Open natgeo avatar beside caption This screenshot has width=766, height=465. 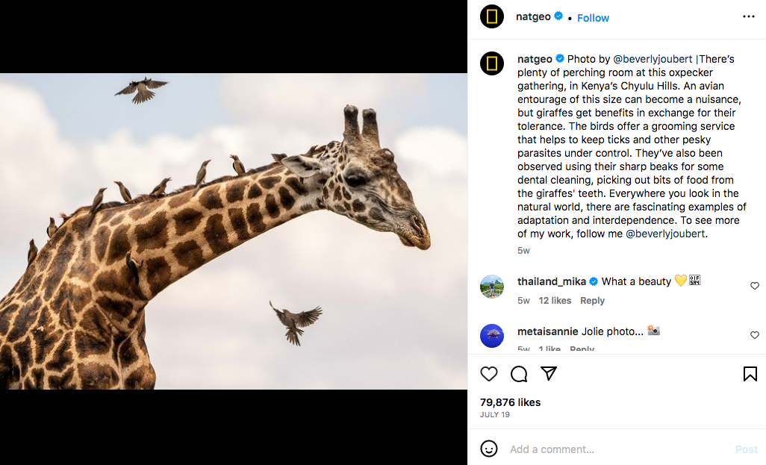(492, 63)
